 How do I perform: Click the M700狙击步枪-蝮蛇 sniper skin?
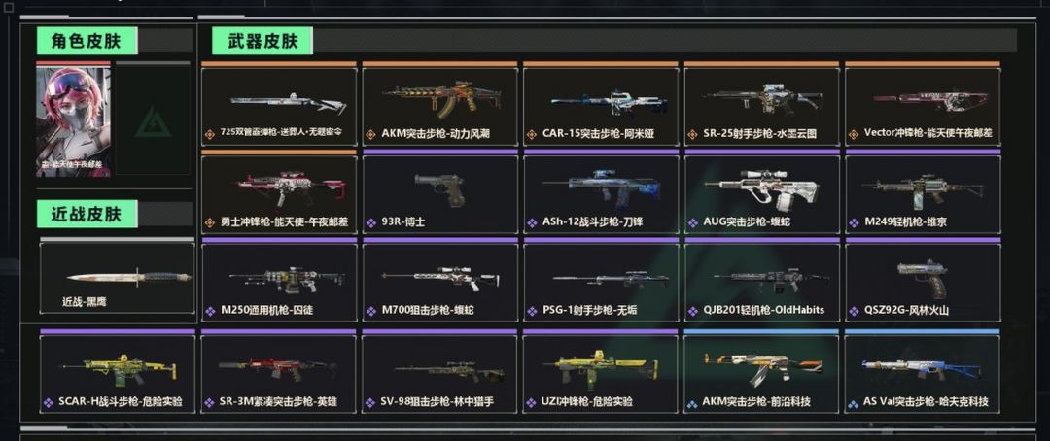pyautogui.click(x=440, y=281)
